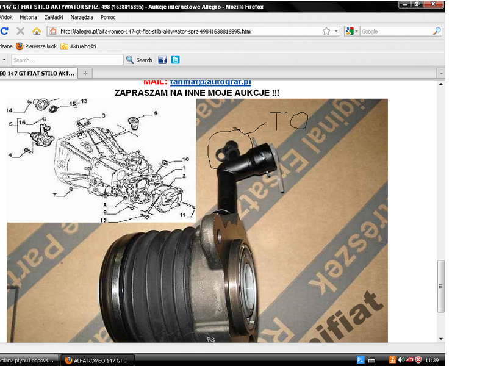Viewport: 488px width, 366px height.
Task: Switch to ALFA ROMEO 147 GT taskbar window
Action: 98,361
